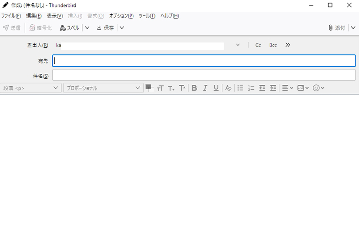This screenshot has height=239, width=359.
Task: Click the outdent text icon
Action: [262, 88]
